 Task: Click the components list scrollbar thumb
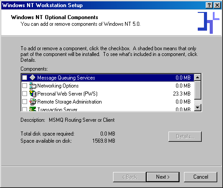tap(198, 90)
